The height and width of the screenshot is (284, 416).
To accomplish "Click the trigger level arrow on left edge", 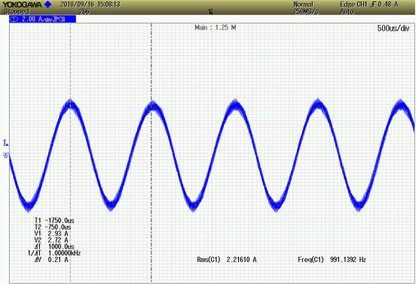I will click(x=5, y=143).
